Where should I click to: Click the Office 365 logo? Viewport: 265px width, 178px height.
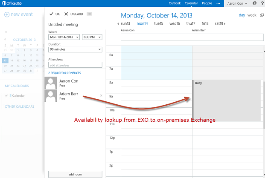coord(12,3)
